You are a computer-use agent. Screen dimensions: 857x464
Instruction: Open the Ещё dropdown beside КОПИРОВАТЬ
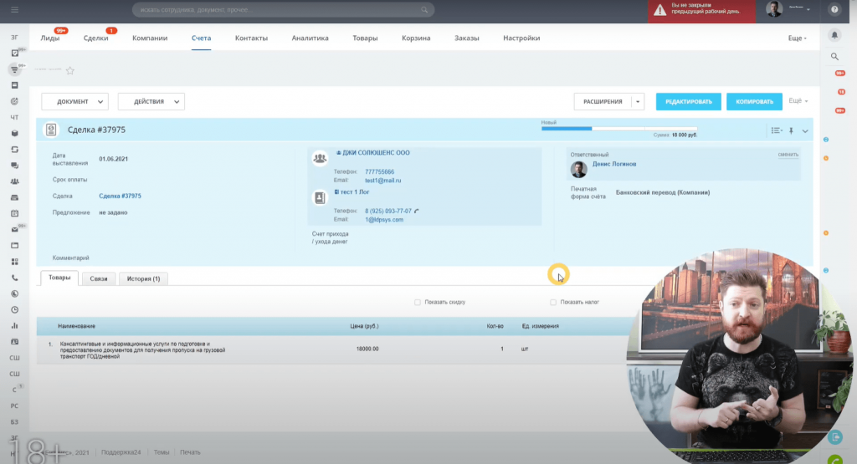coord(798,101)
